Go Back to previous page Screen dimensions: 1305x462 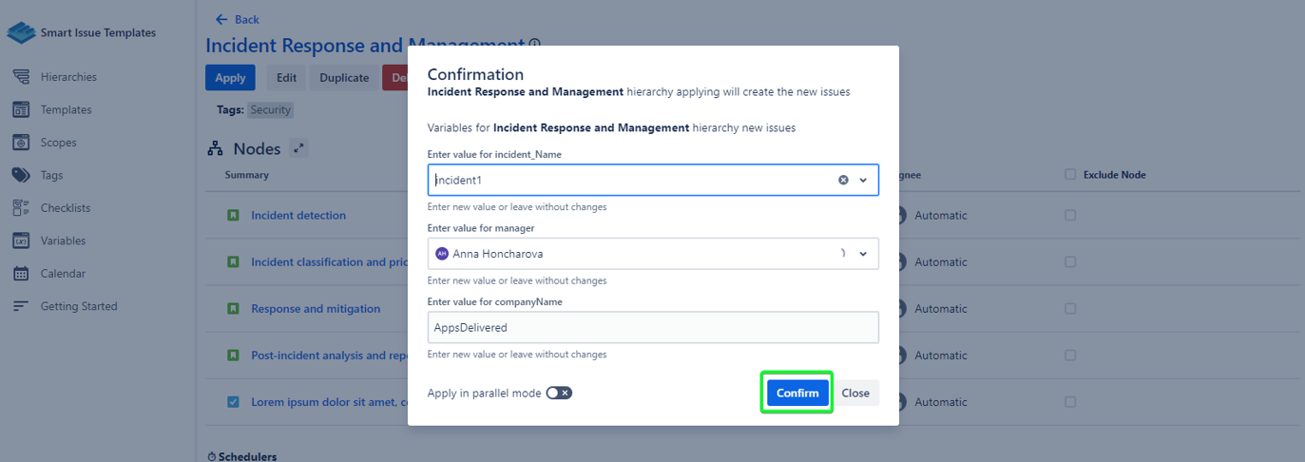(x=238, y=19)
